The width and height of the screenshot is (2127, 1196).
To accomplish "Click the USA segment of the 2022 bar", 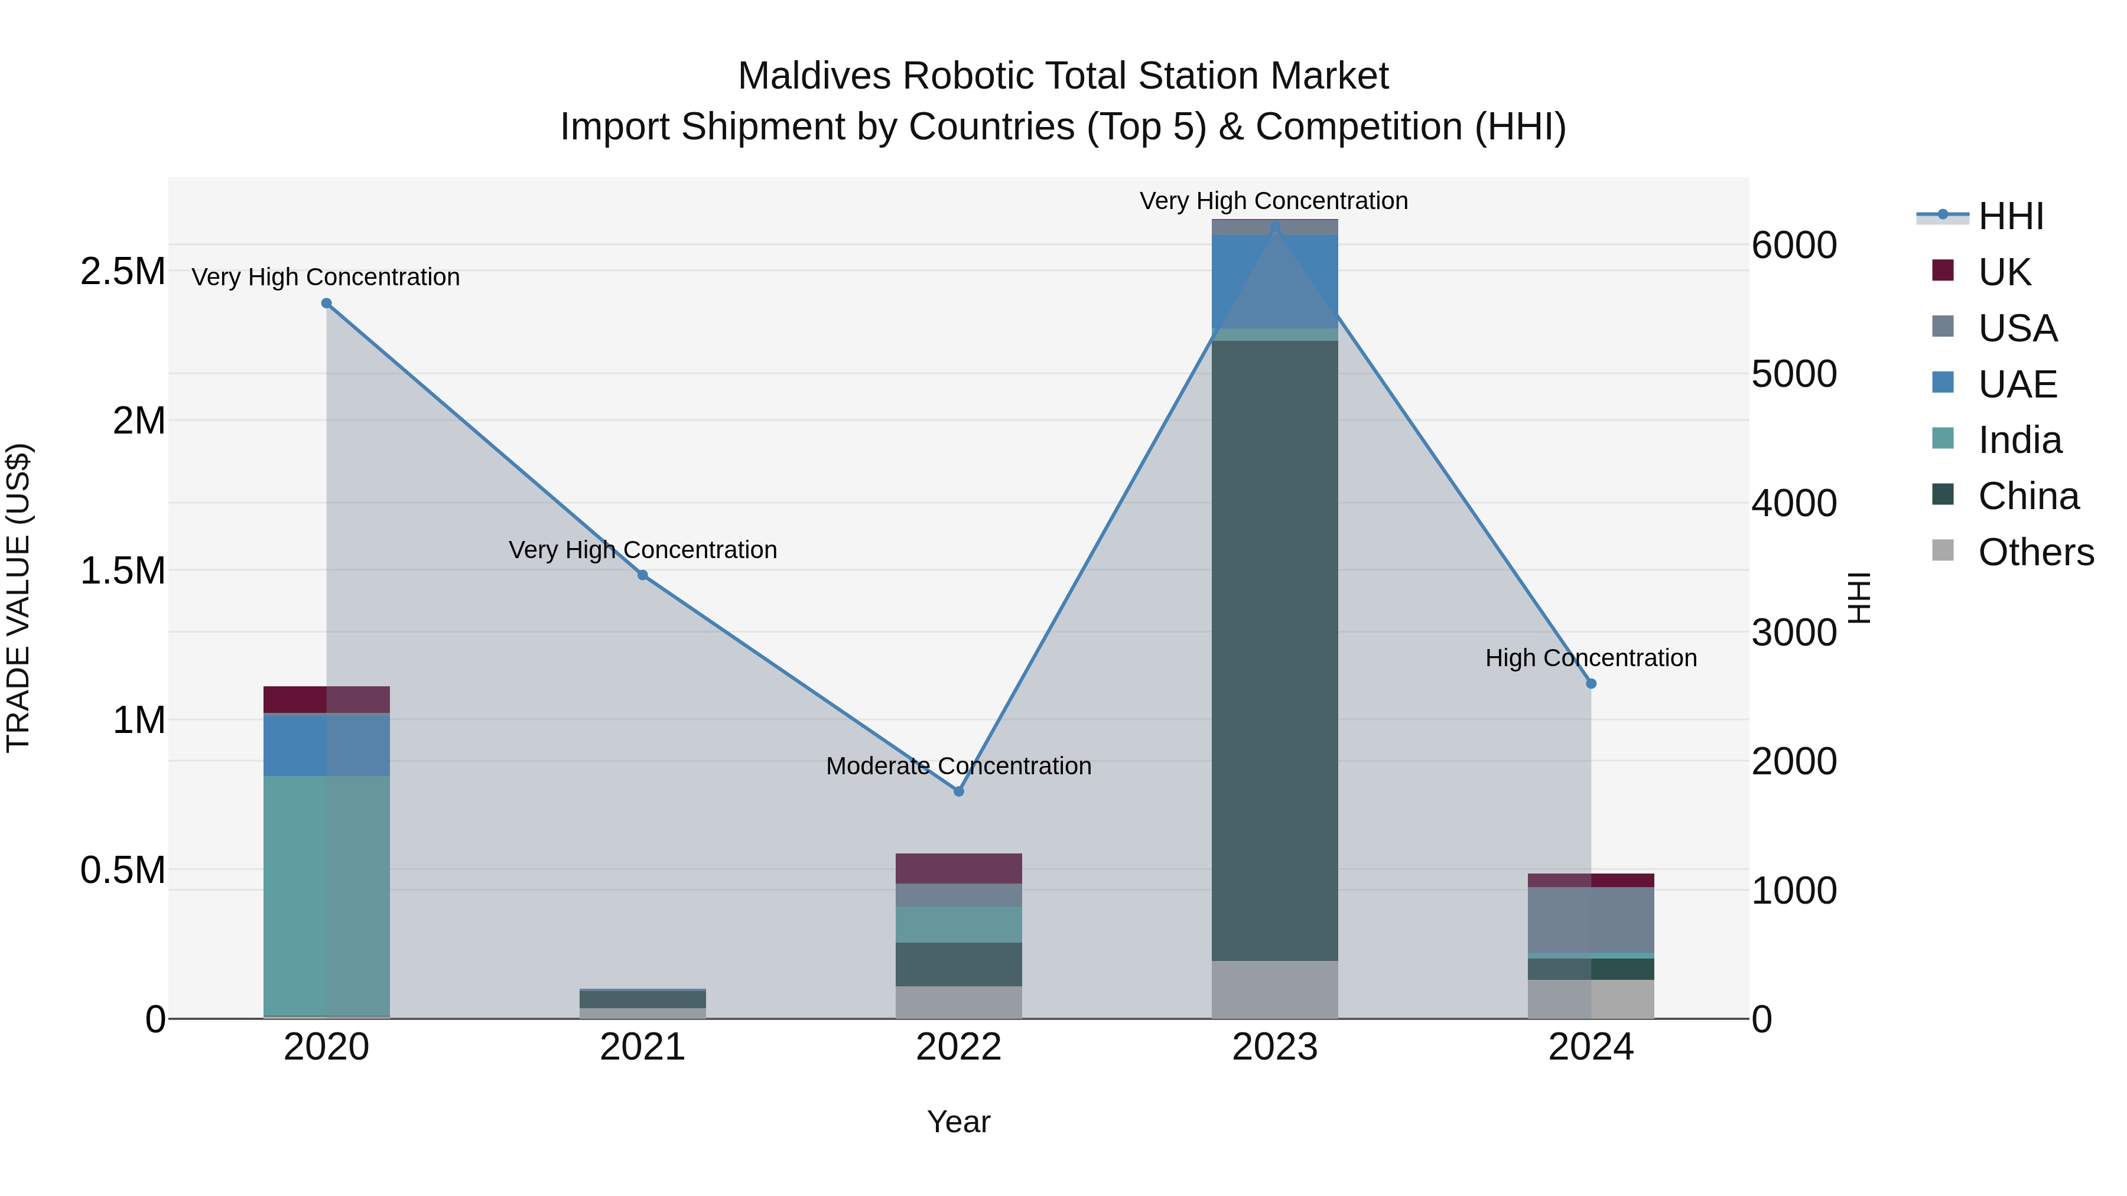I will (959, 895).
